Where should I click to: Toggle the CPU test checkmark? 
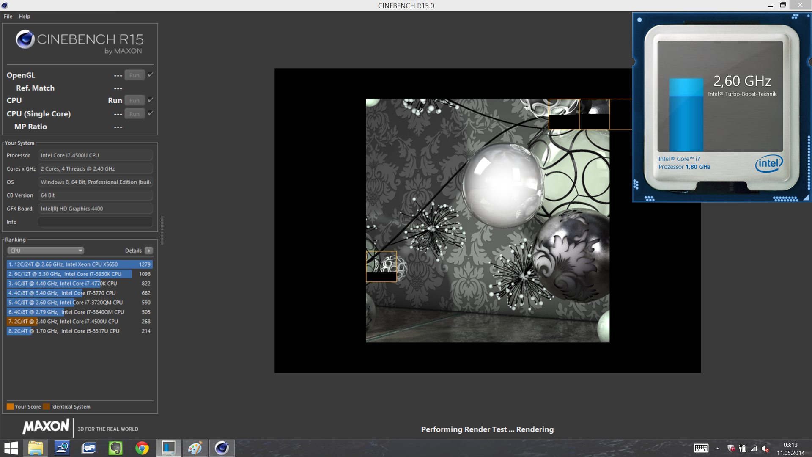click(x=151, y=100)
